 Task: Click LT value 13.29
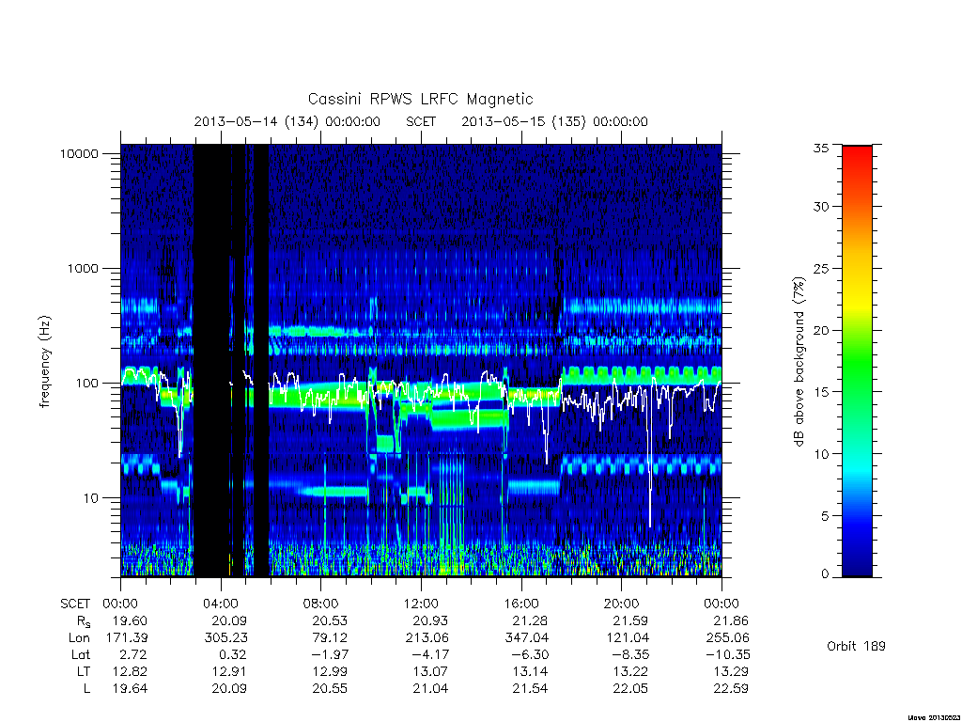pos(731,671)
